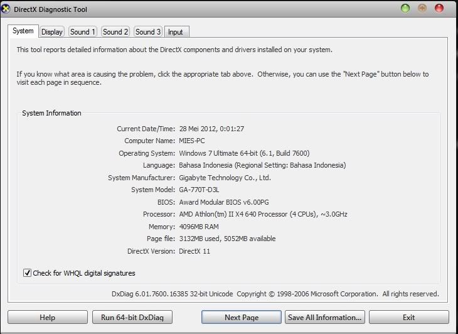This screenshot has width=458, height=334.
Task: Click Gigabyte Technology Co., Ltd. value
Action: pyautogui.click(x=225, y=178)
